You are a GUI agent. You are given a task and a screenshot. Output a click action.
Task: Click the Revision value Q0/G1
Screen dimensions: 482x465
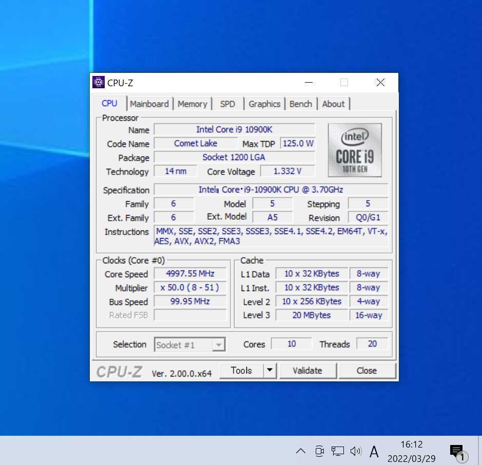click(x=368, y=217)
